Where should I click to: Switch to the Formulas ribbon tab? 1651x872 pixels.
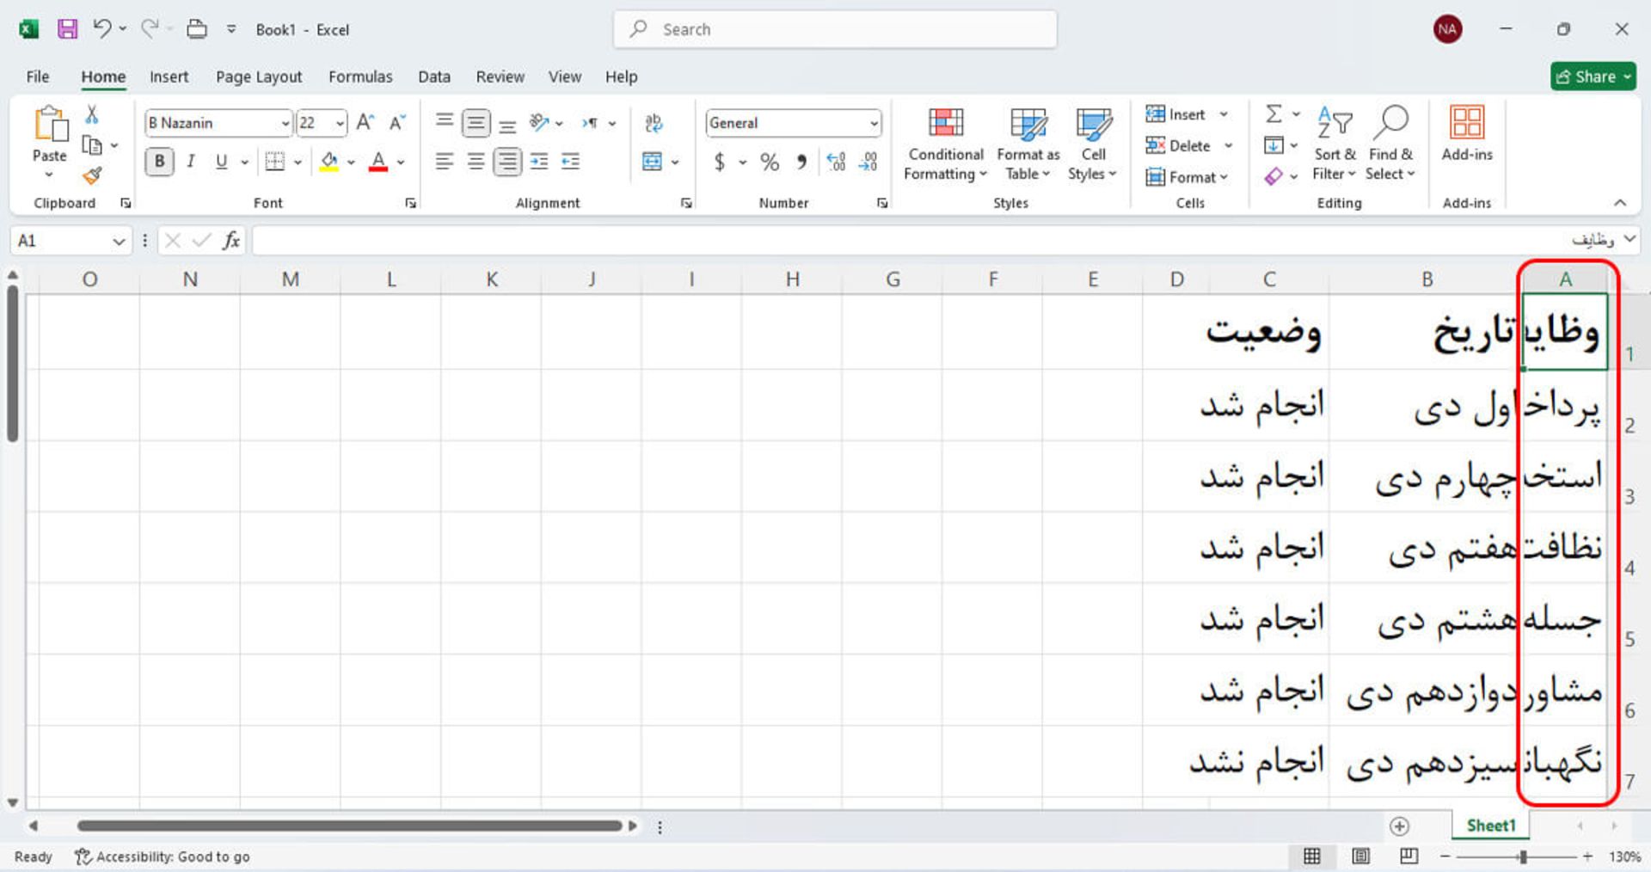coord(360,77)
